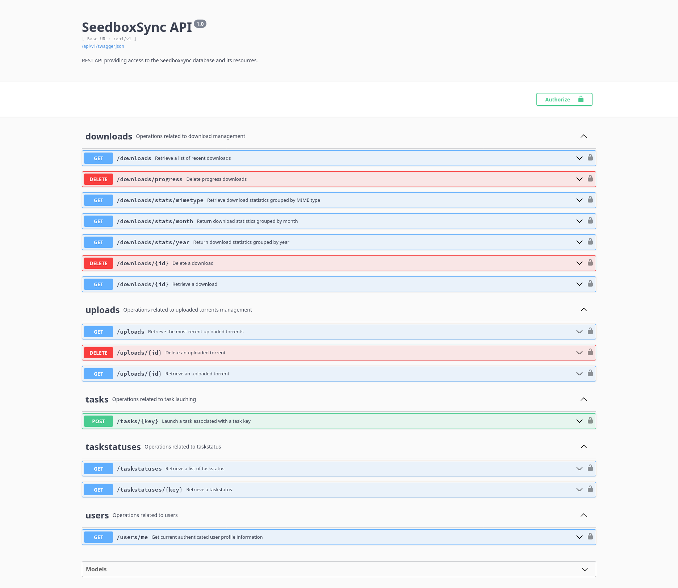Click the users tag heading
The height and width of the screenshot is (588, 678).
click(x=97, y=516)
